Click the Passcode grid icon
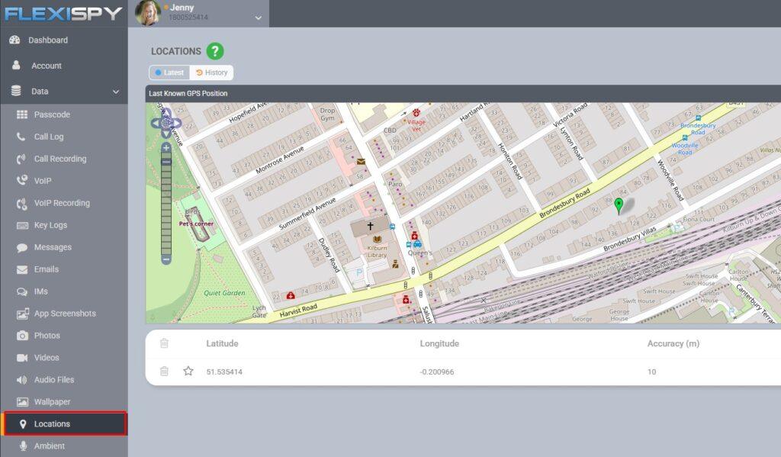 [22, 114]
